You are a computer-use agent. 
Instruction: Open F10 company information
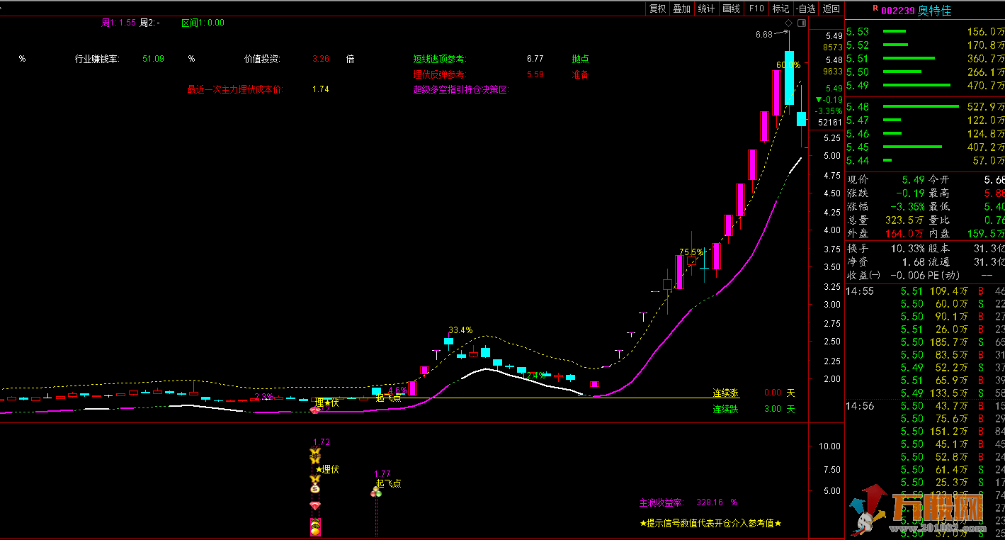click(756, 9)
